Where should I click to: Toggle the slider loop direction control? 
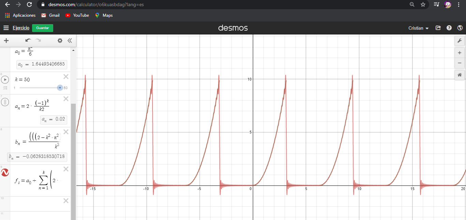coord(5,88)
